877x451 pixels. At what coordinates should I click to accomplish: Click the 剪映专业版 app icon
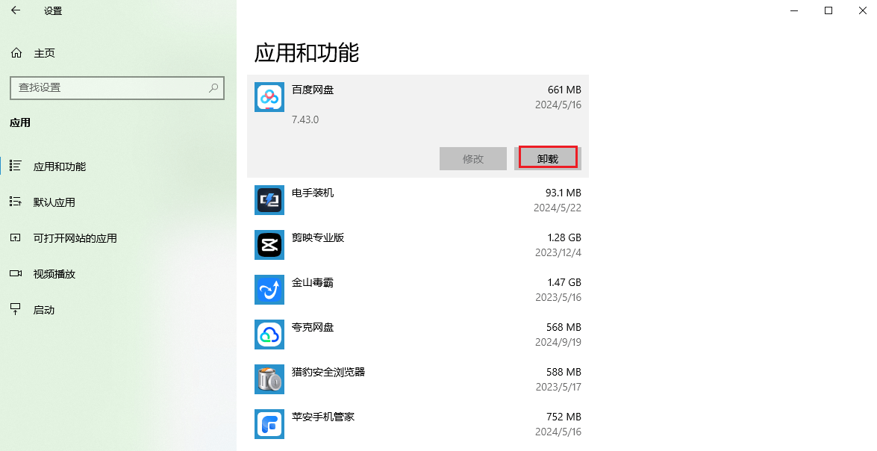point(269,245)
